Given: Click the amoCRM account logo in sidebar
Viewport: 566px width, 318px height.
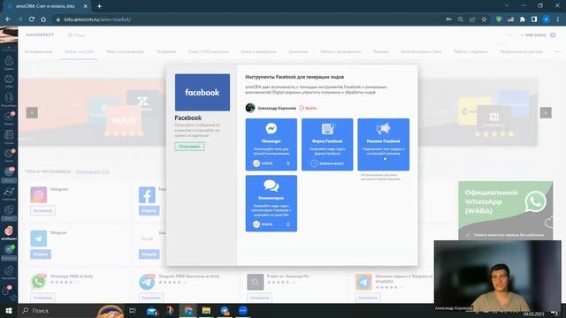Looking at the screenshot, I should pos(9,35).
